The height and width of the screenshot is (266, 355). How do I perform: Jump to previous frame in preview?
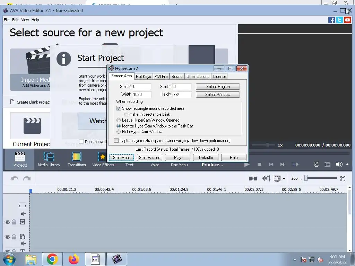(271, 165)
